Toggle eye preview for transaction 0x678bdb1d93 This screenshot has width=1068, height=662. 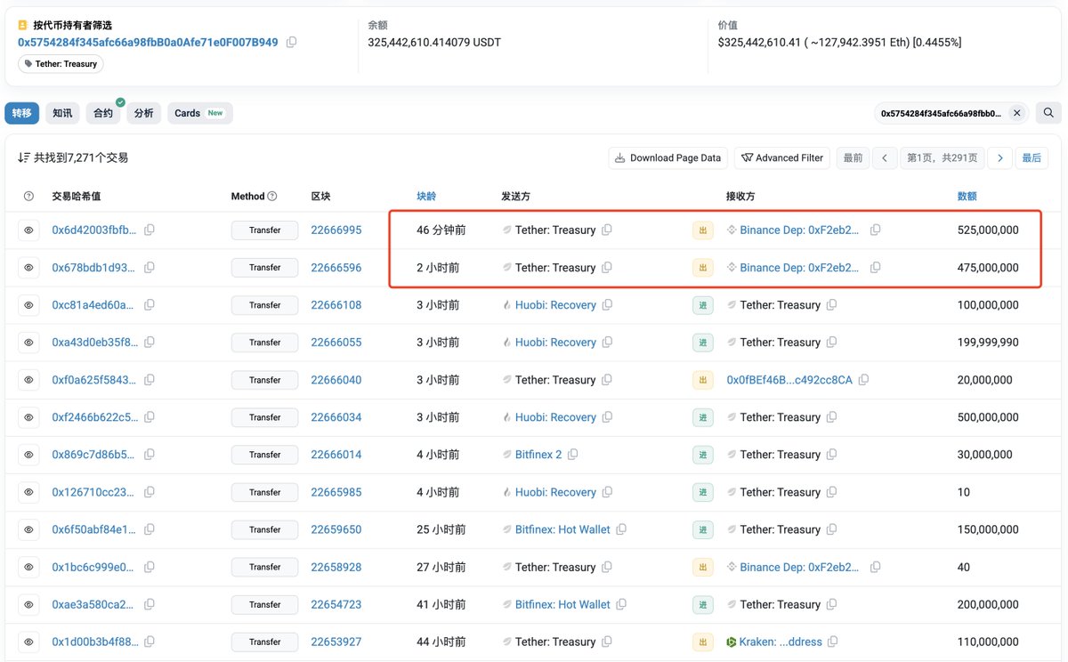pos(28,267)
